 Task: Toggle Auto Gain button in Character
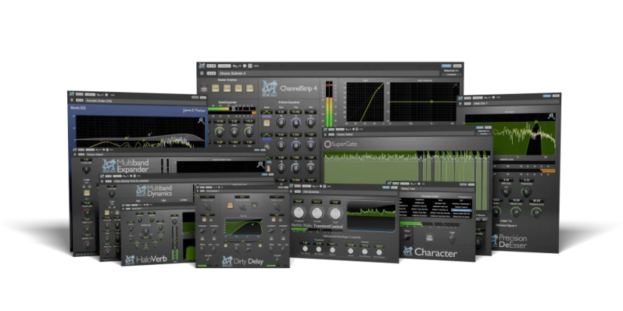[428, 236]
